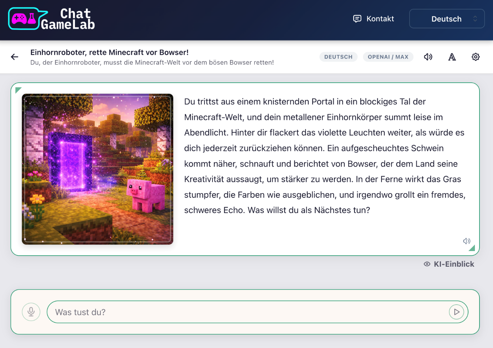Toggle the OPENAI / MAX model badge
Image resolution: width=493 pixels, height=348 pixels.
coord(388,57)
